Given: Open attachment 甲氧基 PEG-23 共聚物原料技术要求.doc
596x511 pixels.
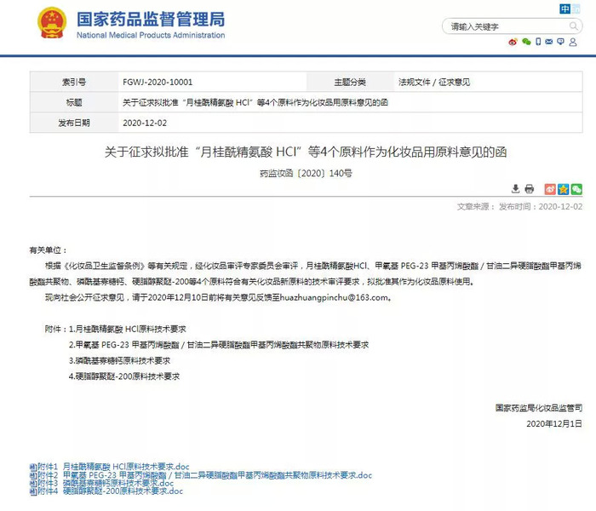Looking at the screenshot, I should click(x=217, y=475).
